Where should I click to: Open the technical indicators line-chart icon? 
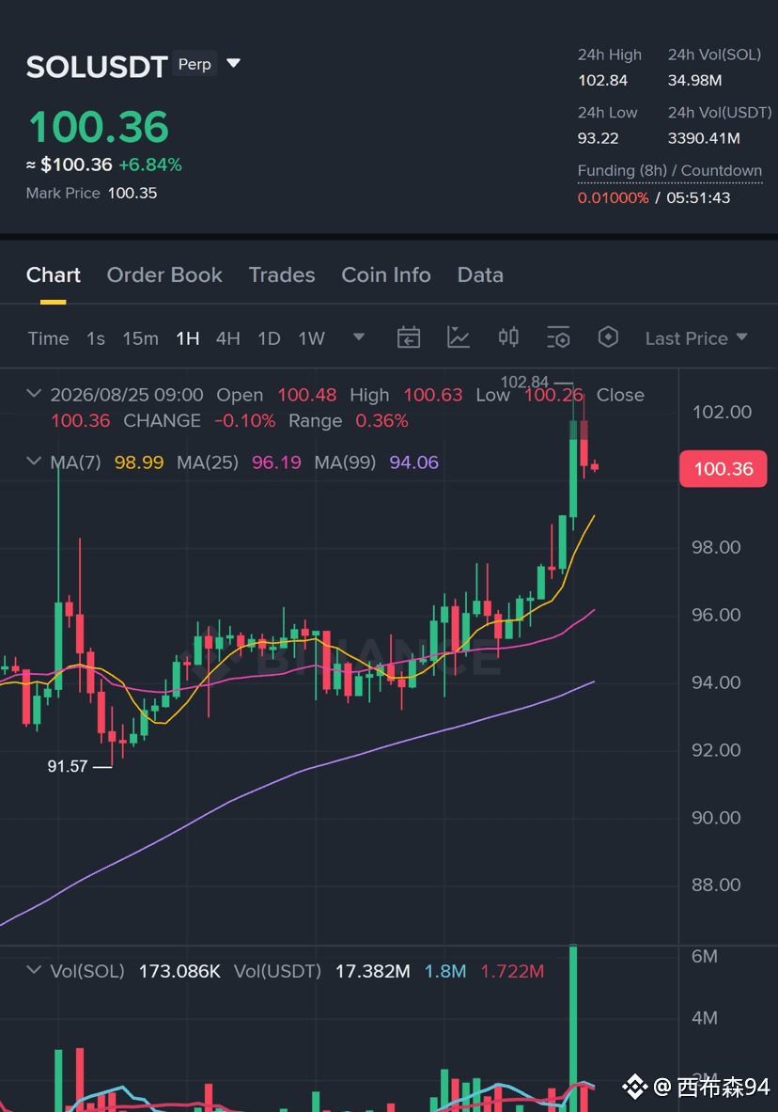point(459,337)
